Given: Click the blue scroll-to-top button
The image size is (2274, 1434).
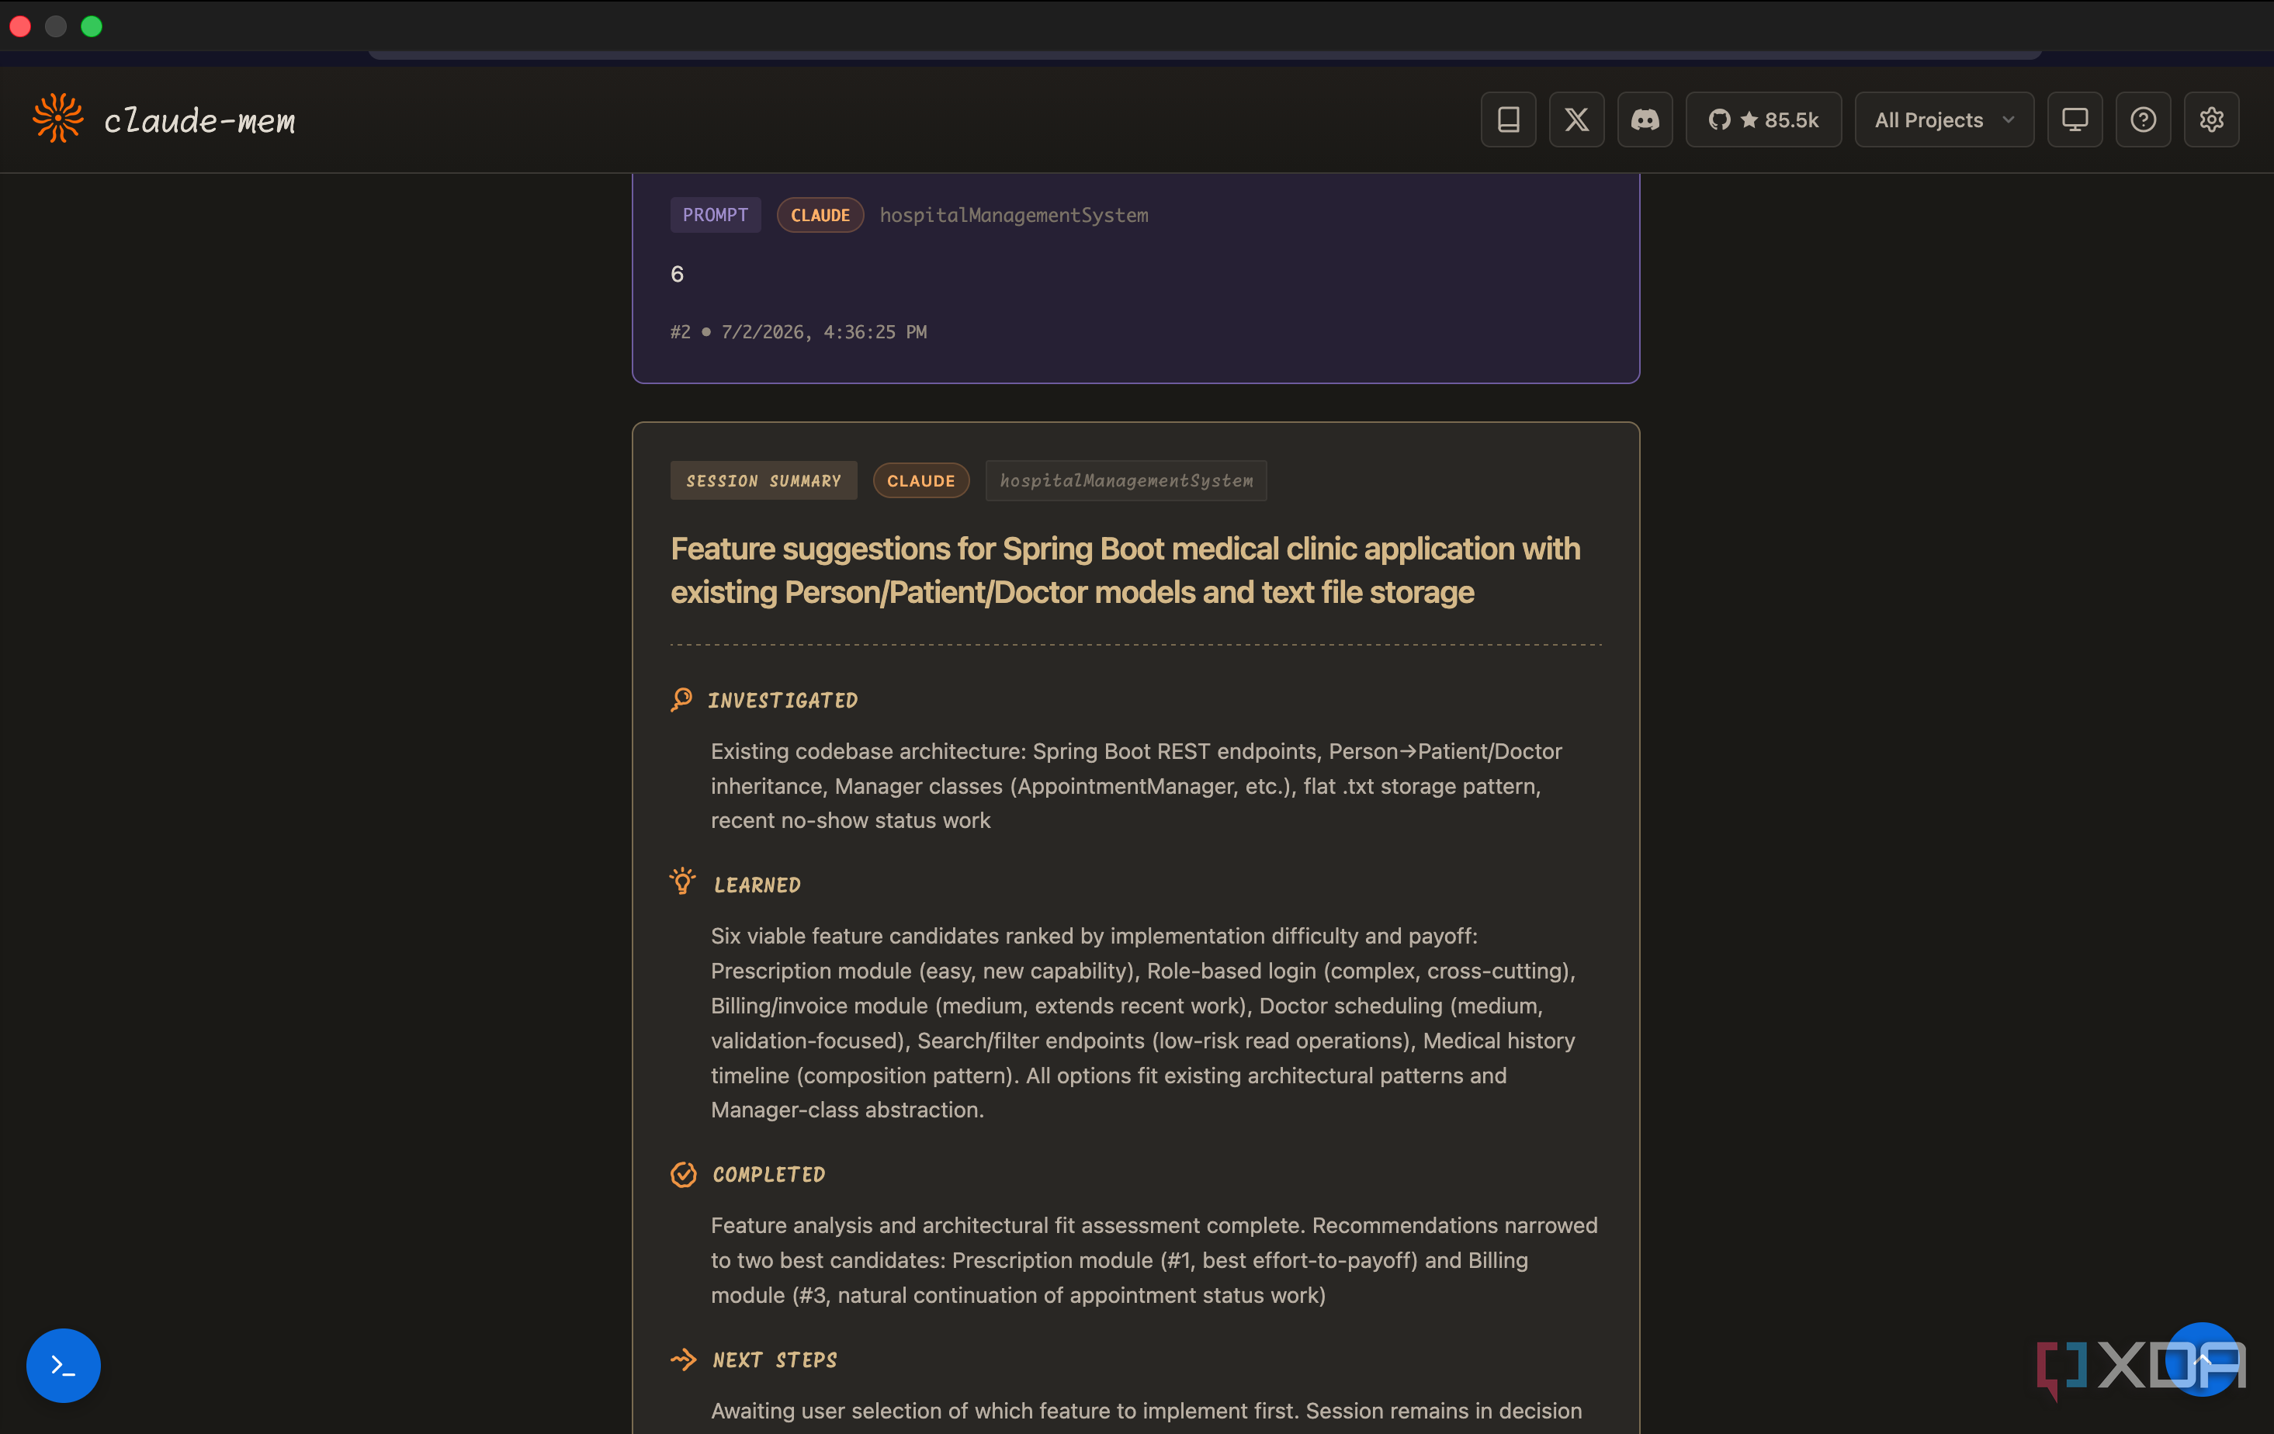Looking at the screenshot, I should pyautogui.click(x=2203, y=1360).
